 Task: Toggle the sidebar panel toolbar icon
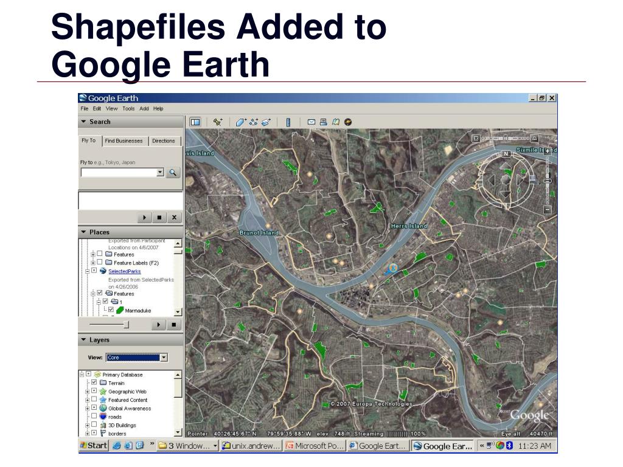click(195, 122)
